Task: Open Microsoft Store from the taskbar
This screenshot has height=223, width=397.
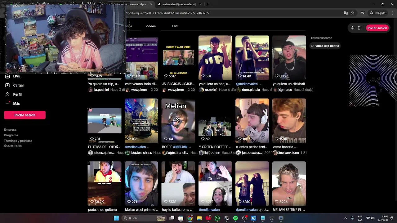Action: (x=181, y=218)
